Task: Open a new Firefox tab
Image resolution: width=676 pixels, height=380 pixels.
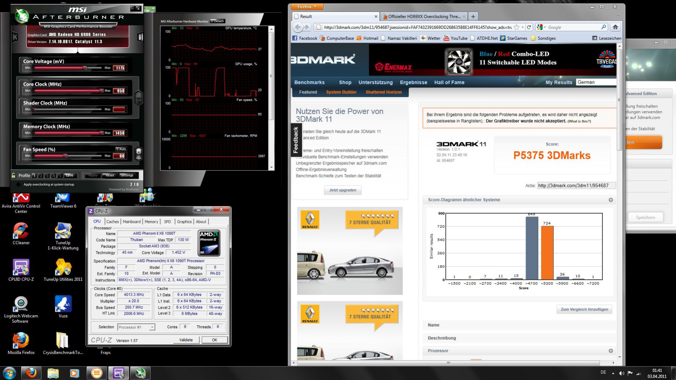Action: [473, 16]
